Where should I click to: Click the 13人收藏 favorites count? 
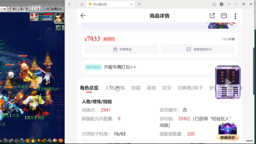point(228,39)
